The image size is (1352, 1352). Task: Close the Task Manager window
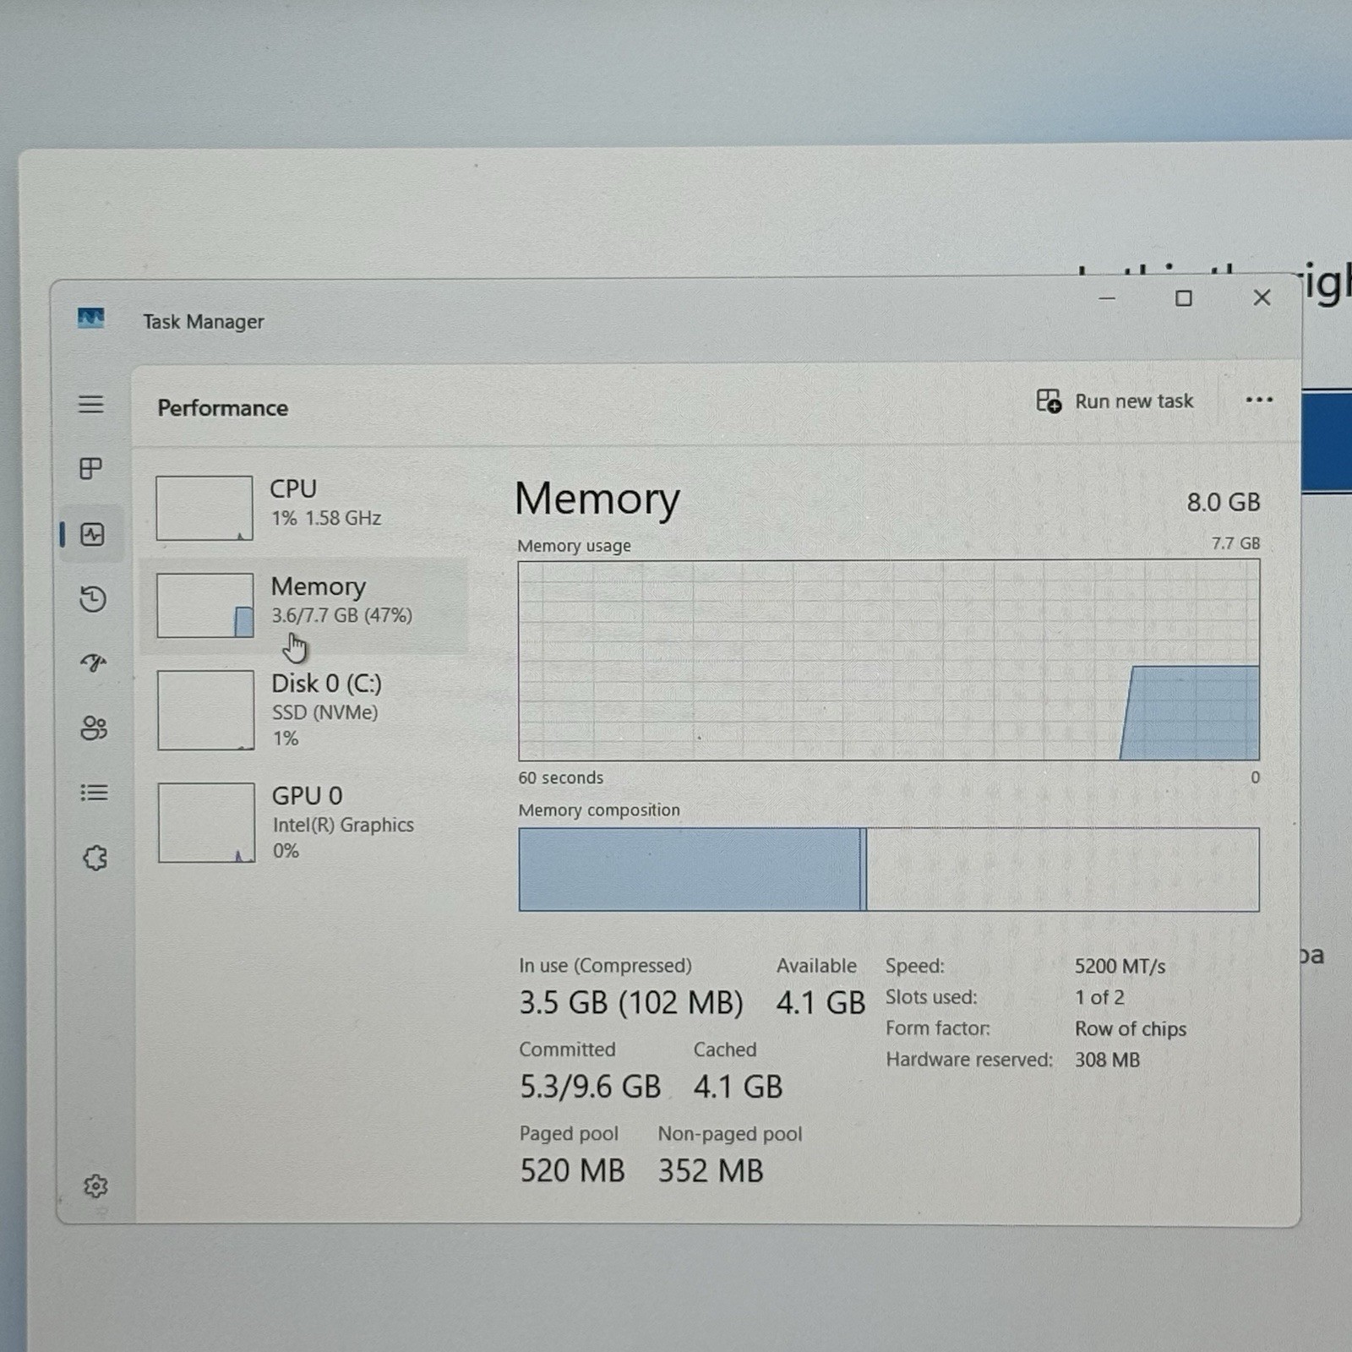[x=1262, y=297]
